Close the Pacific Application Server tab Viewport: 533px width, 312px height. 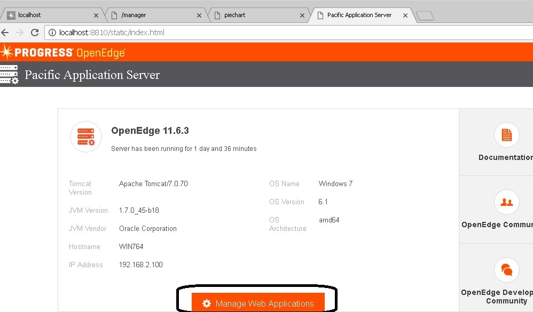pyautogui.click(x=405, y=15)
